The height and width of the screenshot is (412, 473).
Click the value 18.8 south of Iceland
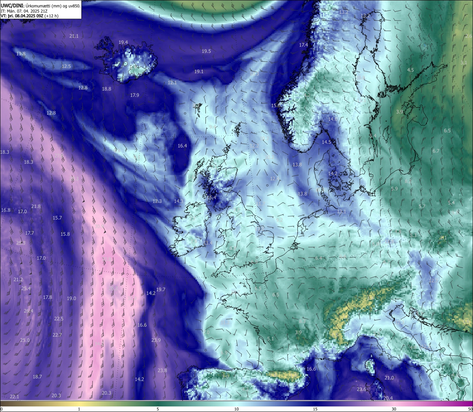(x=106, y=89)
